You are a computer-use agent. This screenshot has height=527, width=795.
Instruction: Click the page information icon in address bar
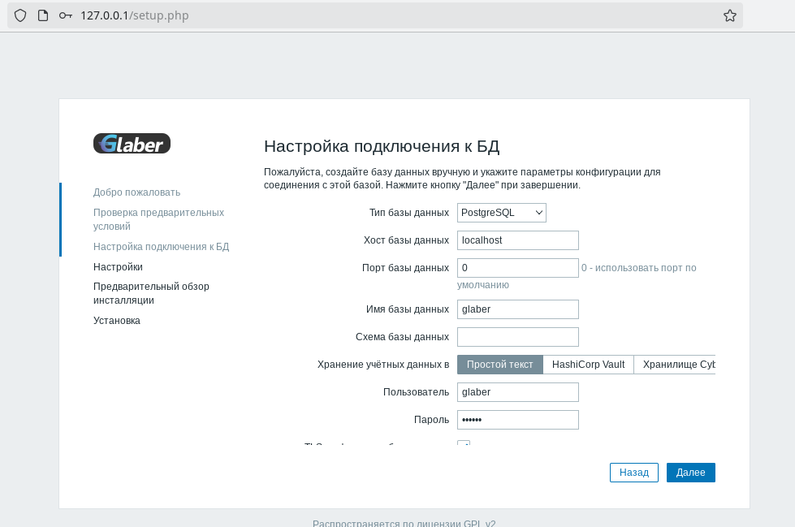43,15
